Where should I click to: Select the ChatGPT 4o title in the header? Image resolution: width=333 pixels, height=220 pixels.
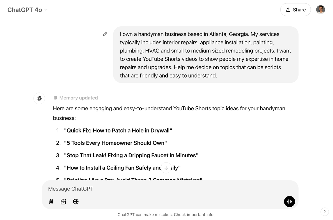coord(24,9)
